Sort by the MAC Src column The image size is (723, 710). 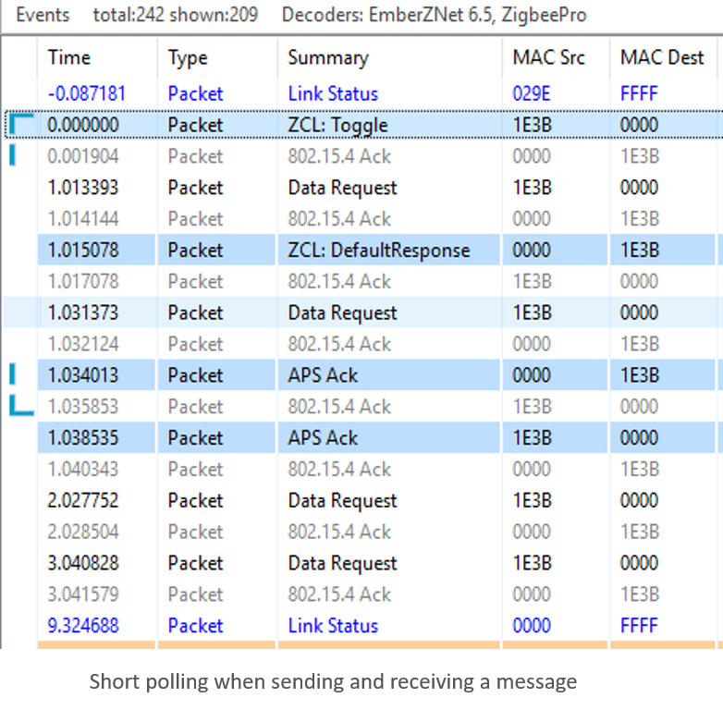[547, 57]
